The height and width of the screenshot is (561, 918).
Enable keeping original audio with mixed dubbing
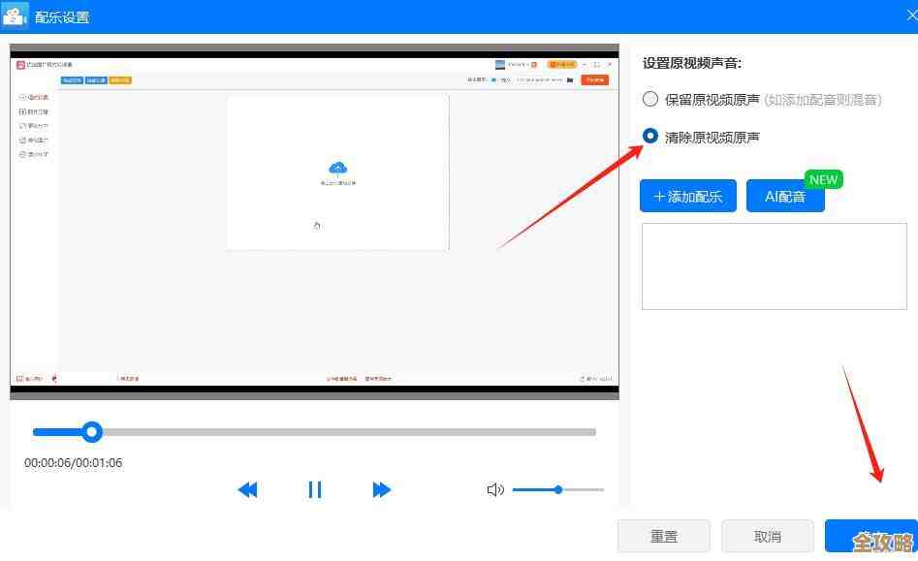pyautogui.click(x=650, y=98)
